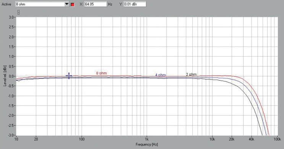Click the '-3.0' level axis tick label
Image resolution: width=284 pixels, height=149 pixels.
pos(11,135)
